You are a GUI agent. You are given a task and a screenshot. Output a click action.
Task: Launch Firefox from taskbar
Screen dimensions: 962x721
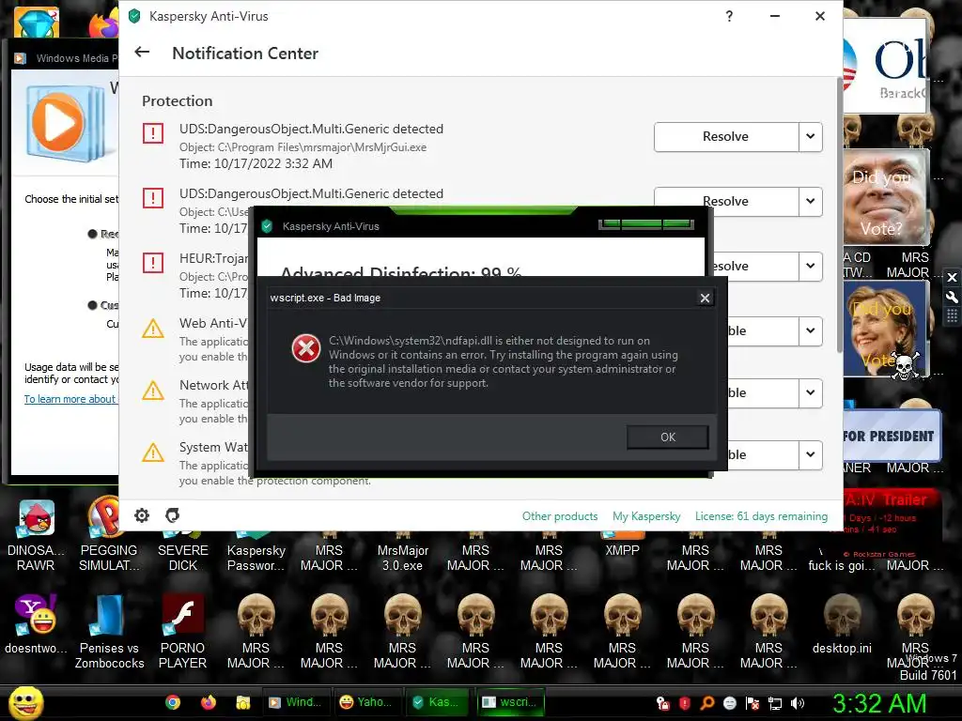tap(209, 702)
